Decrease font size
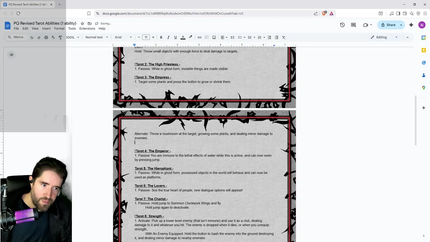Viewport: 430px width, 242px height. (x=139, y=37)
